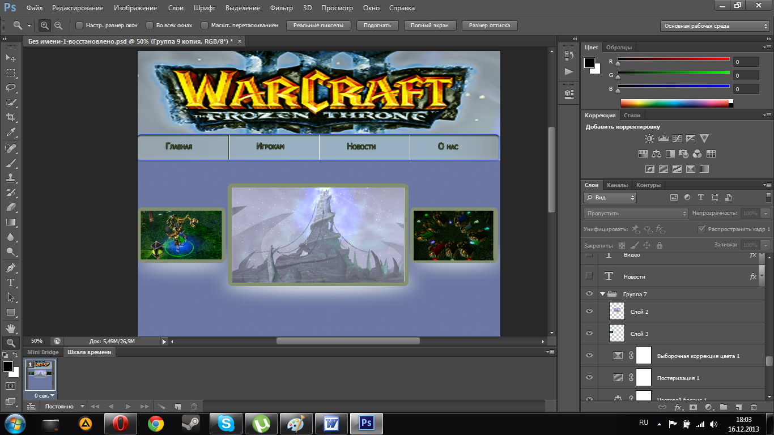The image size is (774, 435).
Task: Enable 'Настр. размер окон' checkbox
Action: coord(79,25)
